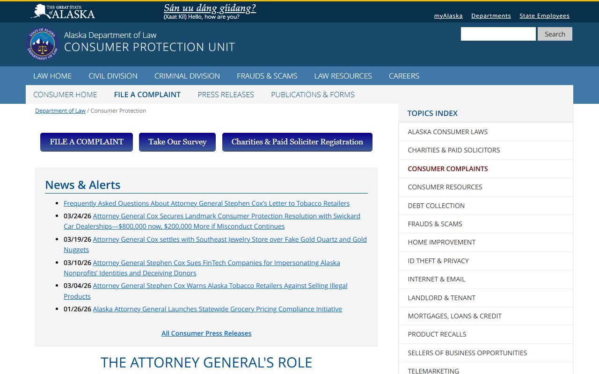
Task: Click Charities & Paid Soliciter Registration button
Action: (x=297, y=142)
